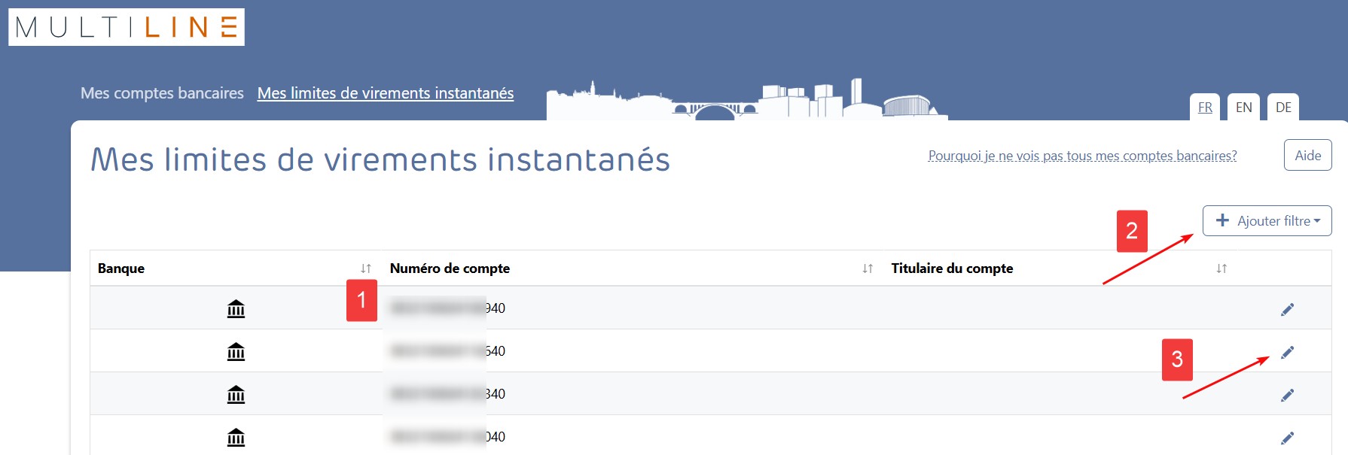Select FR language option
1348x455 pixels.
coord(1205,108)
